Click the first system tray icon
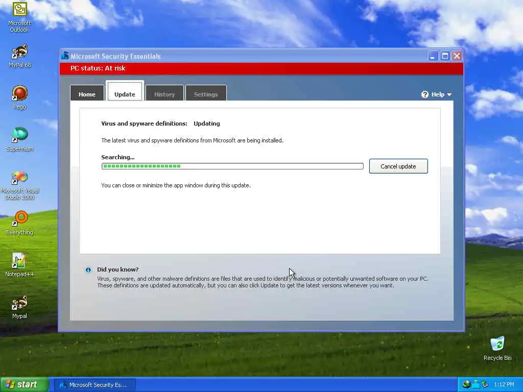Viewport: 523px width, 392px height. pos(466,385)
